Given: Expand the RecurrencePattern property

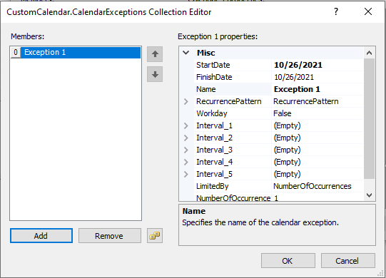Looking at the screenshot, I should point(186,101).
